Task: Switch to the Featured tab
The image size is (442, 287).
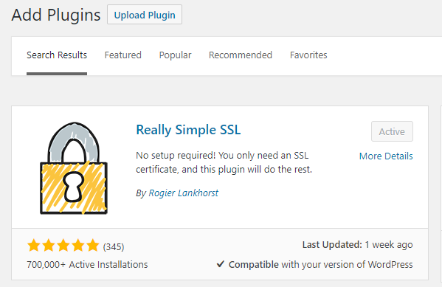Action: pos(123,55)
